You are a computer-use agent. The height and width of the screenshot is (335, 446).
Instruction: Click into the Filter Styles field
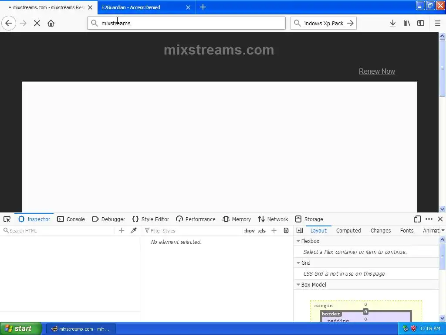click(193, 230)
